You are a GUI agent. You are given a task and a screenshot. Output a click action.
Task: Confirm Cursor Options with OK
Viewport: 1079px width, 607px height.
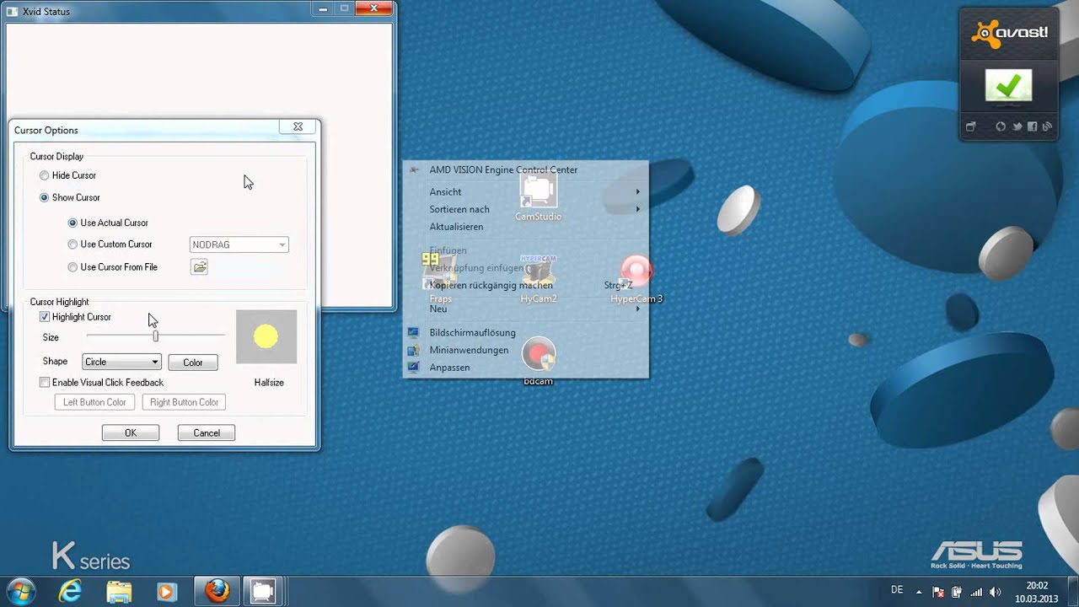[131, 432]
